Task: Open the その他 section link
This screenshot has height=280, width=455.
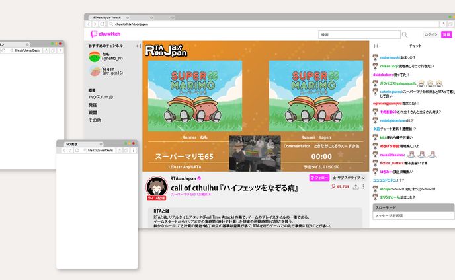Action: (95, 120)
